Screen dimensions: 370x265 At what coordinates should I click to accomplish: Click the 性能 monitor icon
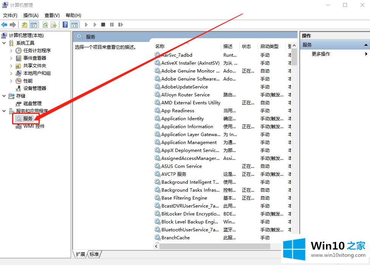click(19, 81)
